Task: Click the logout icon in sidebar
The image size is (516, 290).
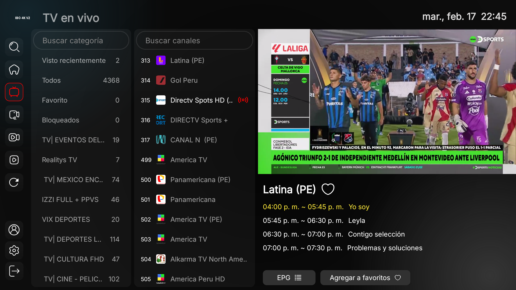Action: pos(14,271)
